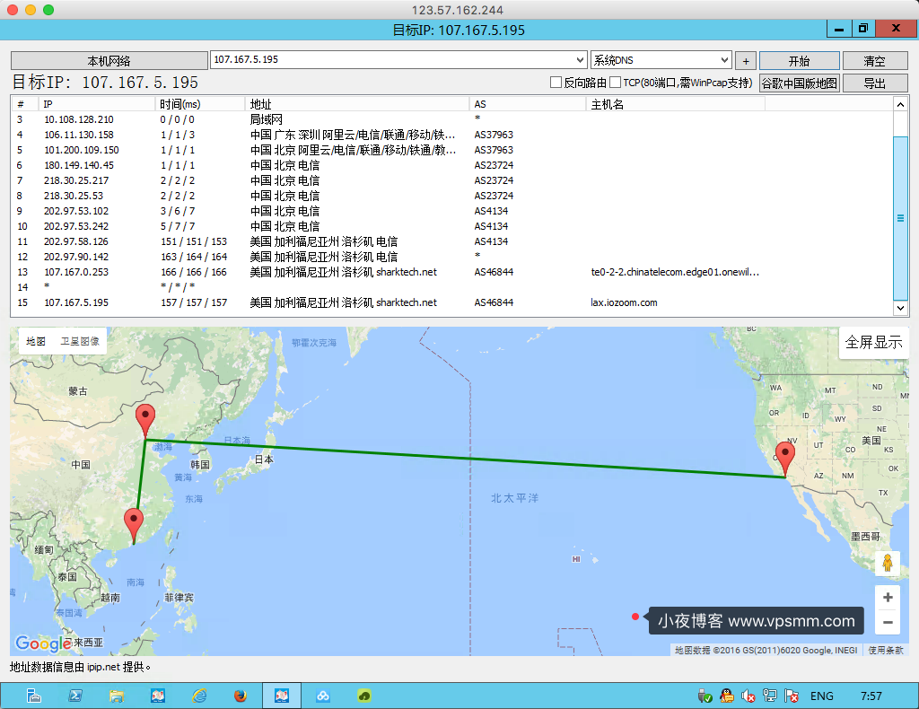Select the hop 11 row 202.97.58.126
The height and width of the screenshot is (709, 919).
pos(451,241)
